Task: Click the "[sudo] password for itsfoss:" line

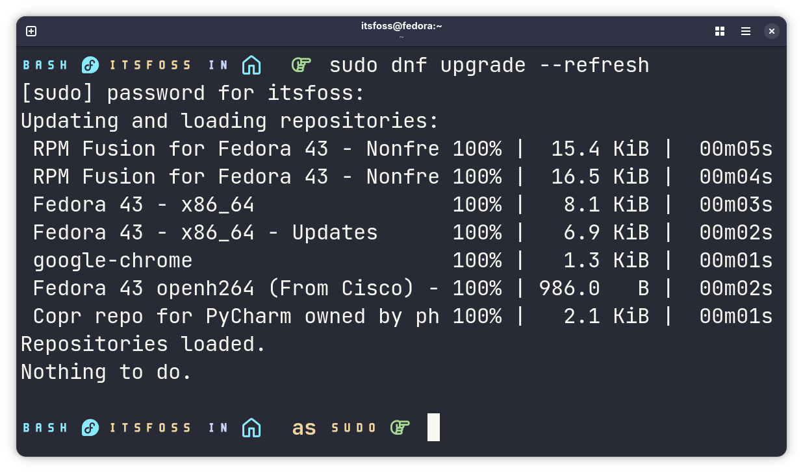Action: coord(193,93)
